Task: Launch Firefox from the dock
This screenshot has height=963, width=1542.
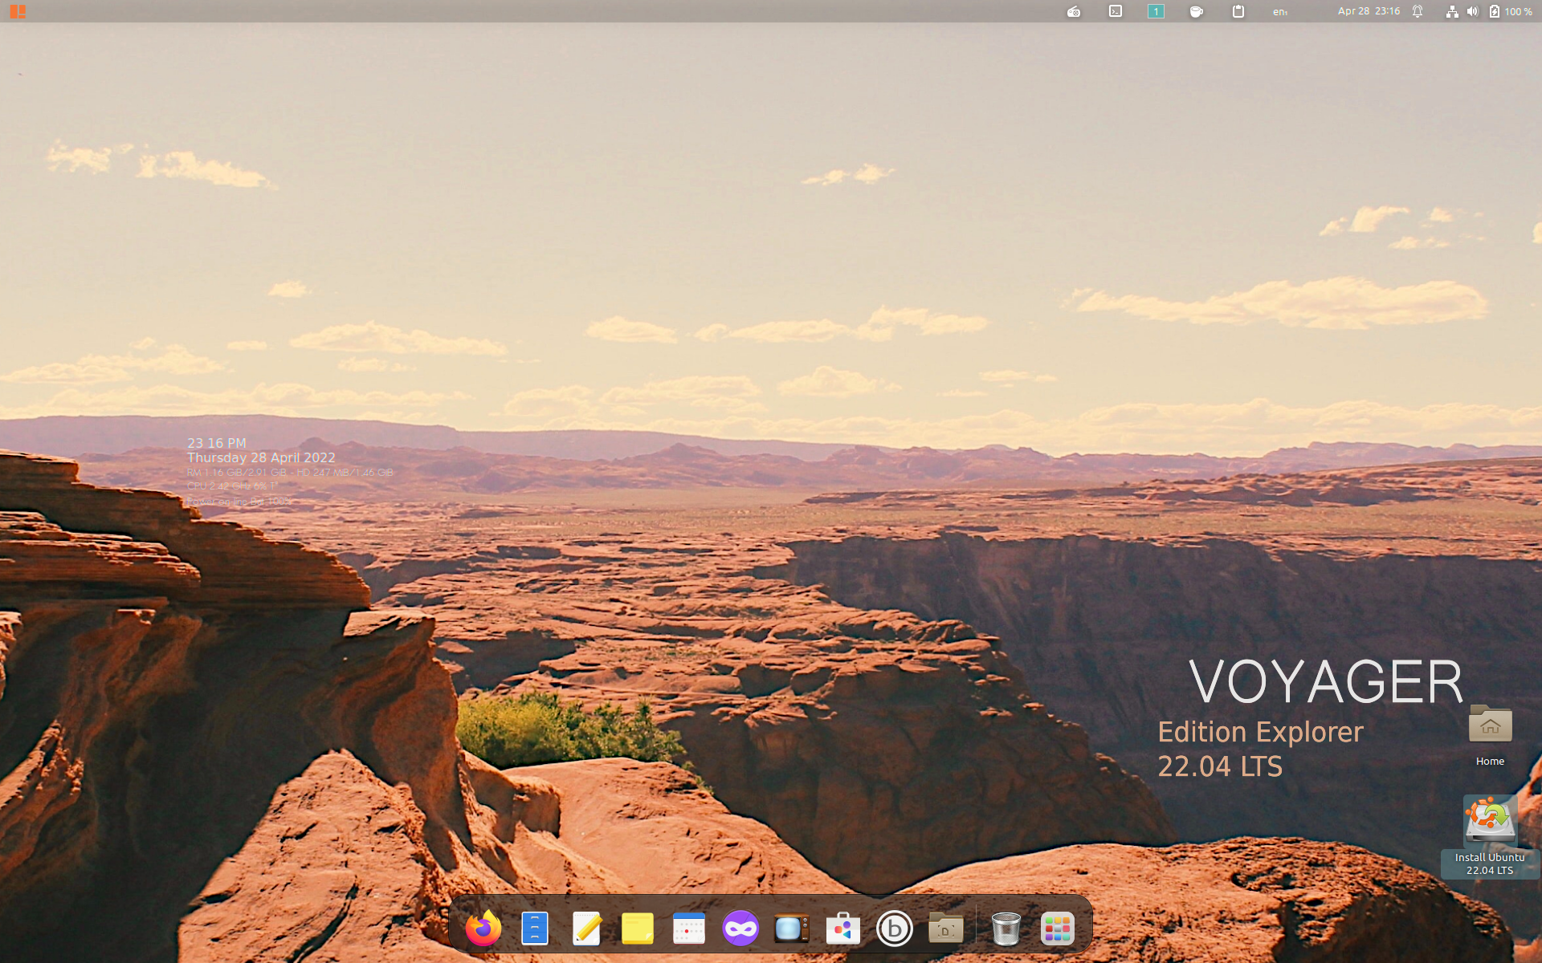Action: pyautogui.click(x=483, y=928)
